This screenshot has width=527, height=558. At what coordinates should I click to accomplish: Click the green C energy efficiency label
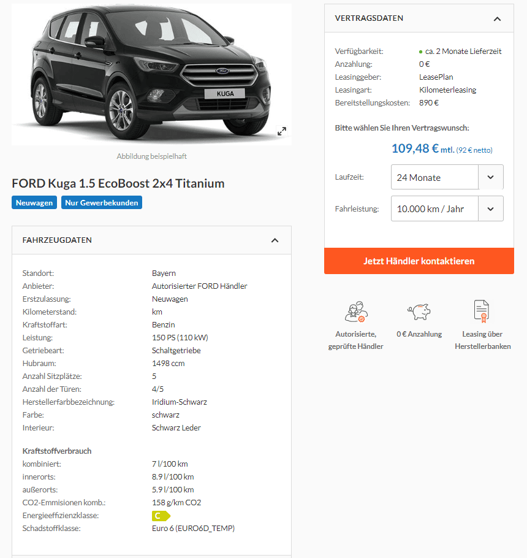pos(161,516)
